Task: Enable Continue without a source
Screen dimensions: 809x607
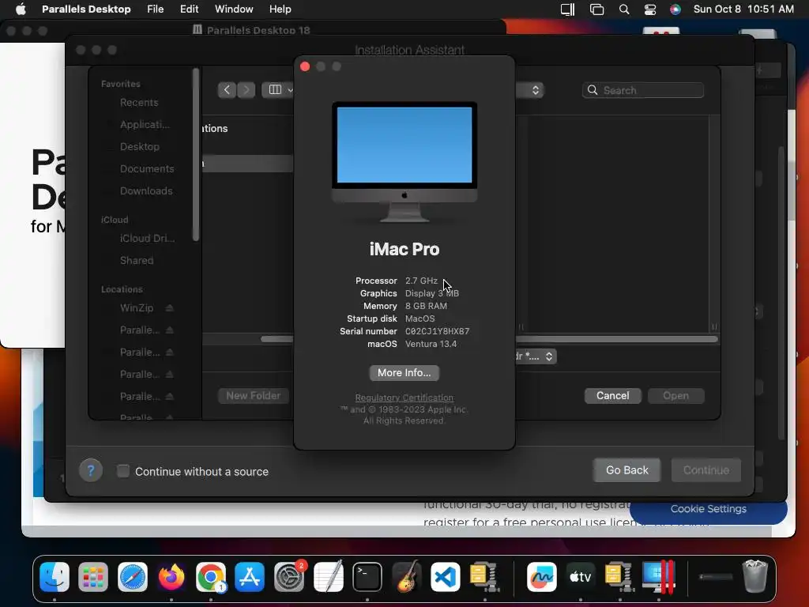Action: click(x=122, y=471)
